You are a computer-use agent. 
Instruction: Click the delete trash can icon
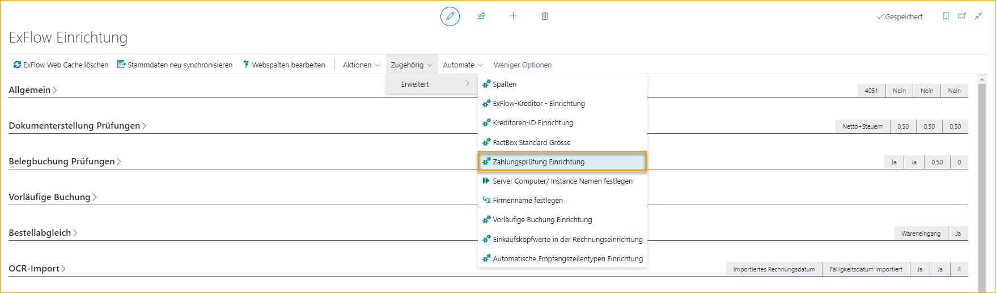click(545, 16)
